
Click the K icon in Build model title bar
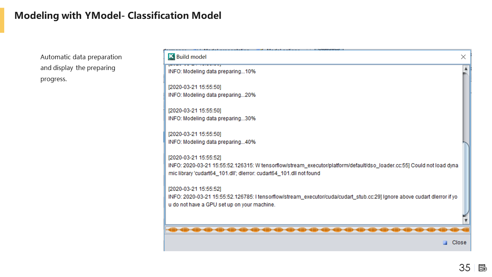(171, 57)
